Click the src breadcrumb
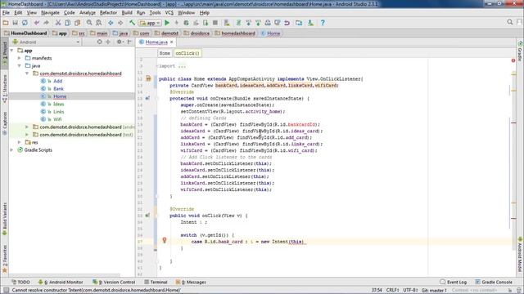The height and width of the screenshot is (294, 524). point(79,33)
